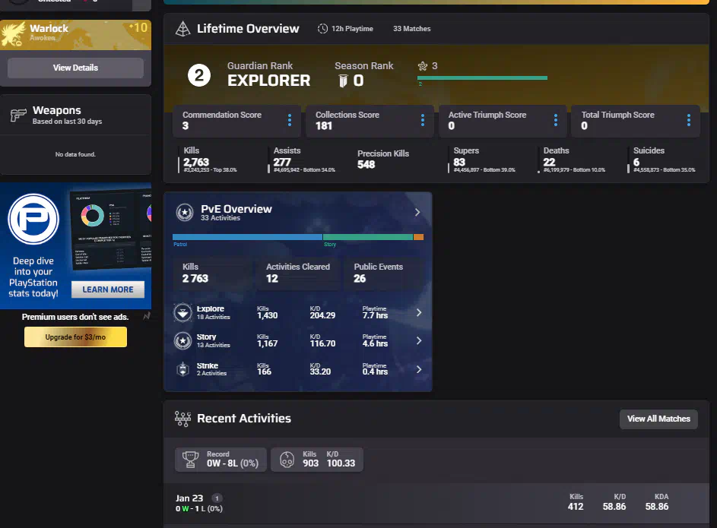
Task: Click the Recent Activities graph icon
Action: [182, 419]
